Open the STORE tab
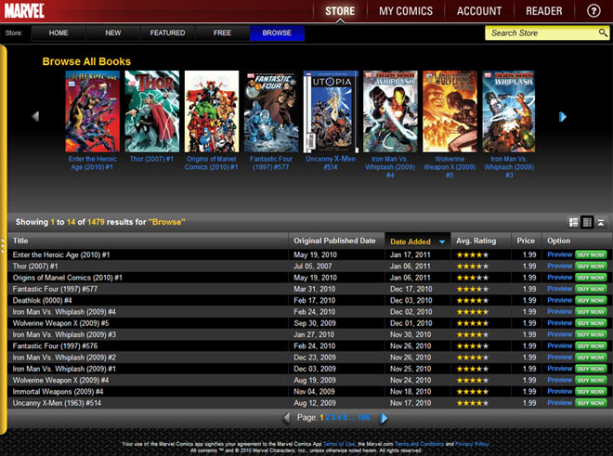 (x=340, y=11)
